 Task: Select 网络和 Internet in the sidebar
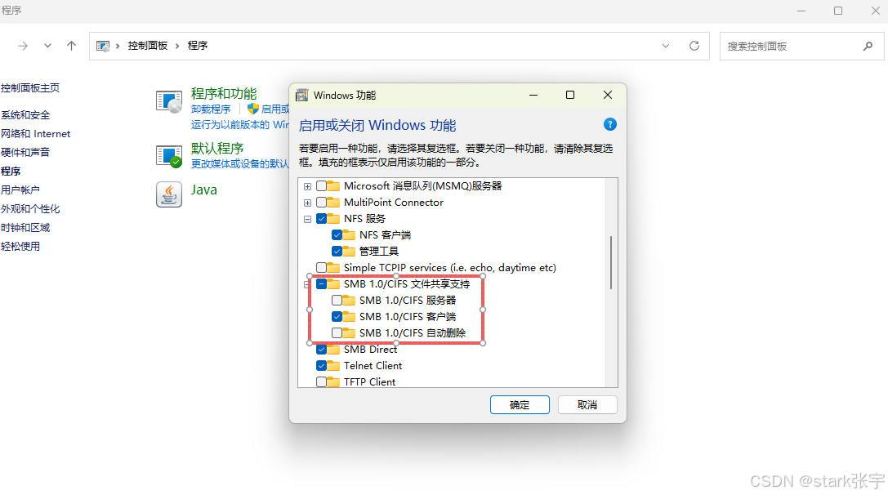pos(36,134)
